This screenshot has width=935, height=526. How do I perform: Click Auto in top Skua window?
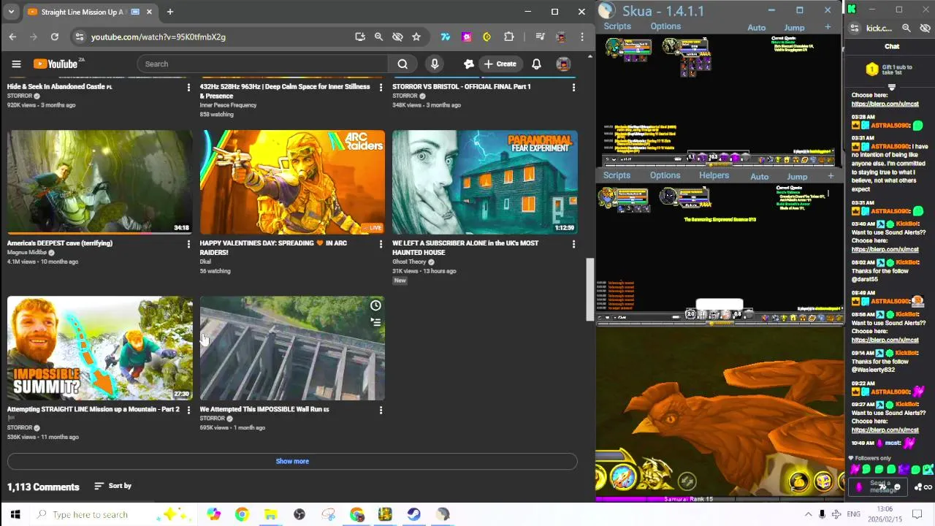click(x=756, y=28)
